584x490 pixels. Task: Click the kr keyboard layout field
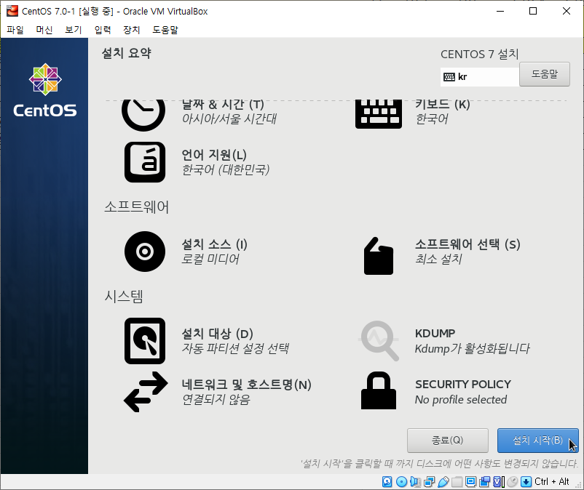click(480, 77)
